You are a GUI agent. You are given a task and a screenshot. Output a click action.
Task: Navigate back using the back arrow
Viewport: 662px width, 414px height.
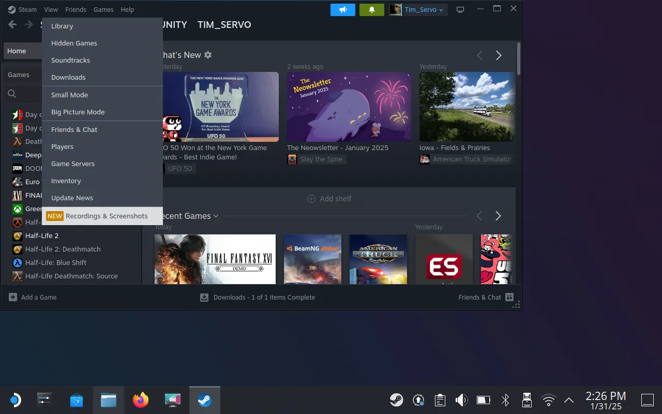(x=11, y=24)
